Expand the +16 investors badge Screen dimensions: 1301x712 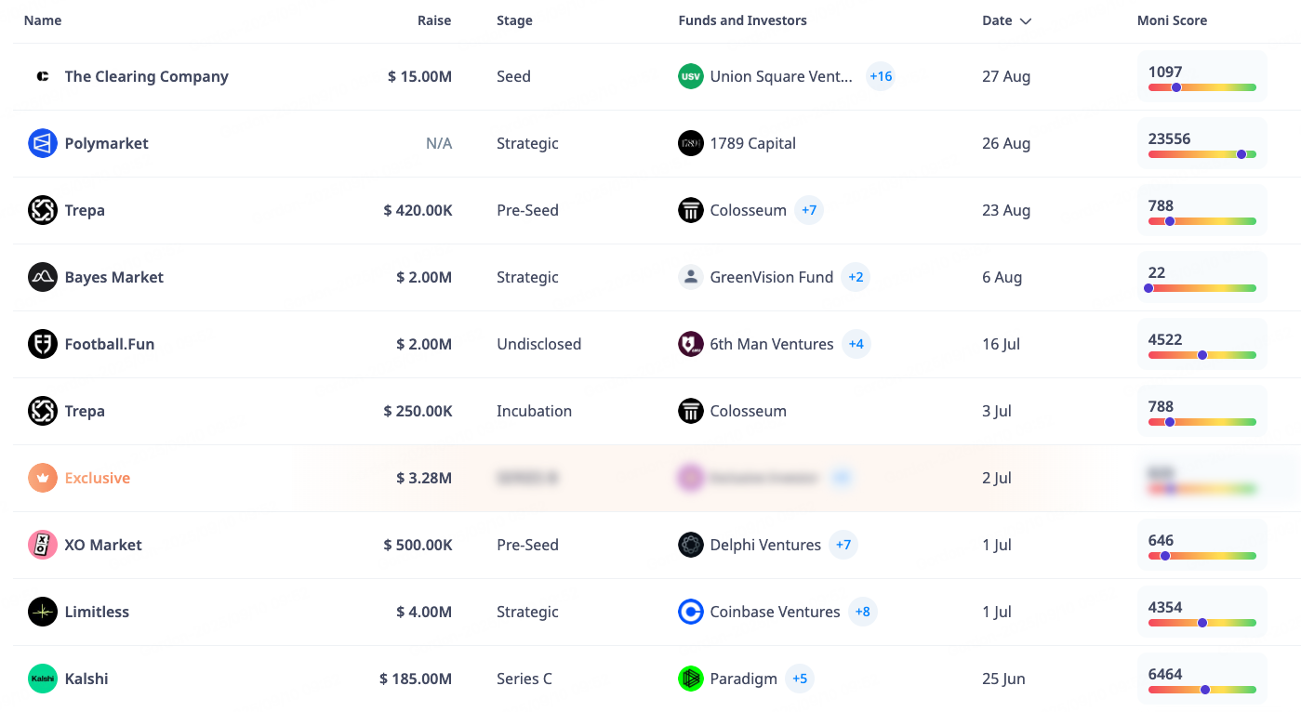click(x=881, y=76)
